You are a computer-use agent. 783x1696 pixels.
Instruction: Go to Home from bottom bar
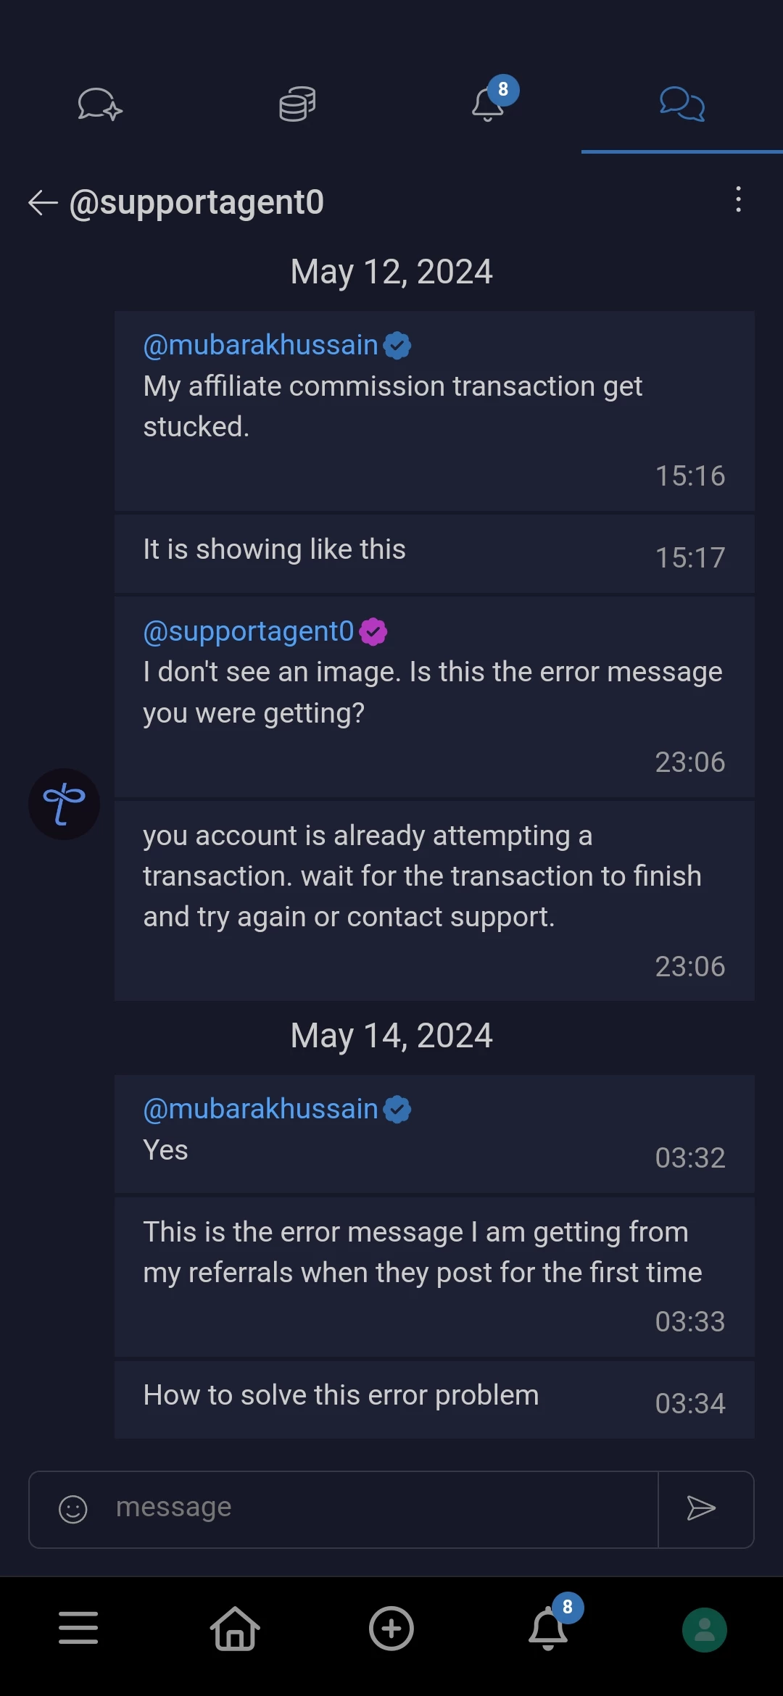pos(235,1628)
